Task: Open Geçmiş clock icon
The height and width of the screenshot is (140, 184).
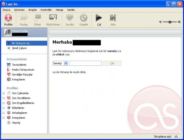Action: pyautogui.click(x=9, y=122)
